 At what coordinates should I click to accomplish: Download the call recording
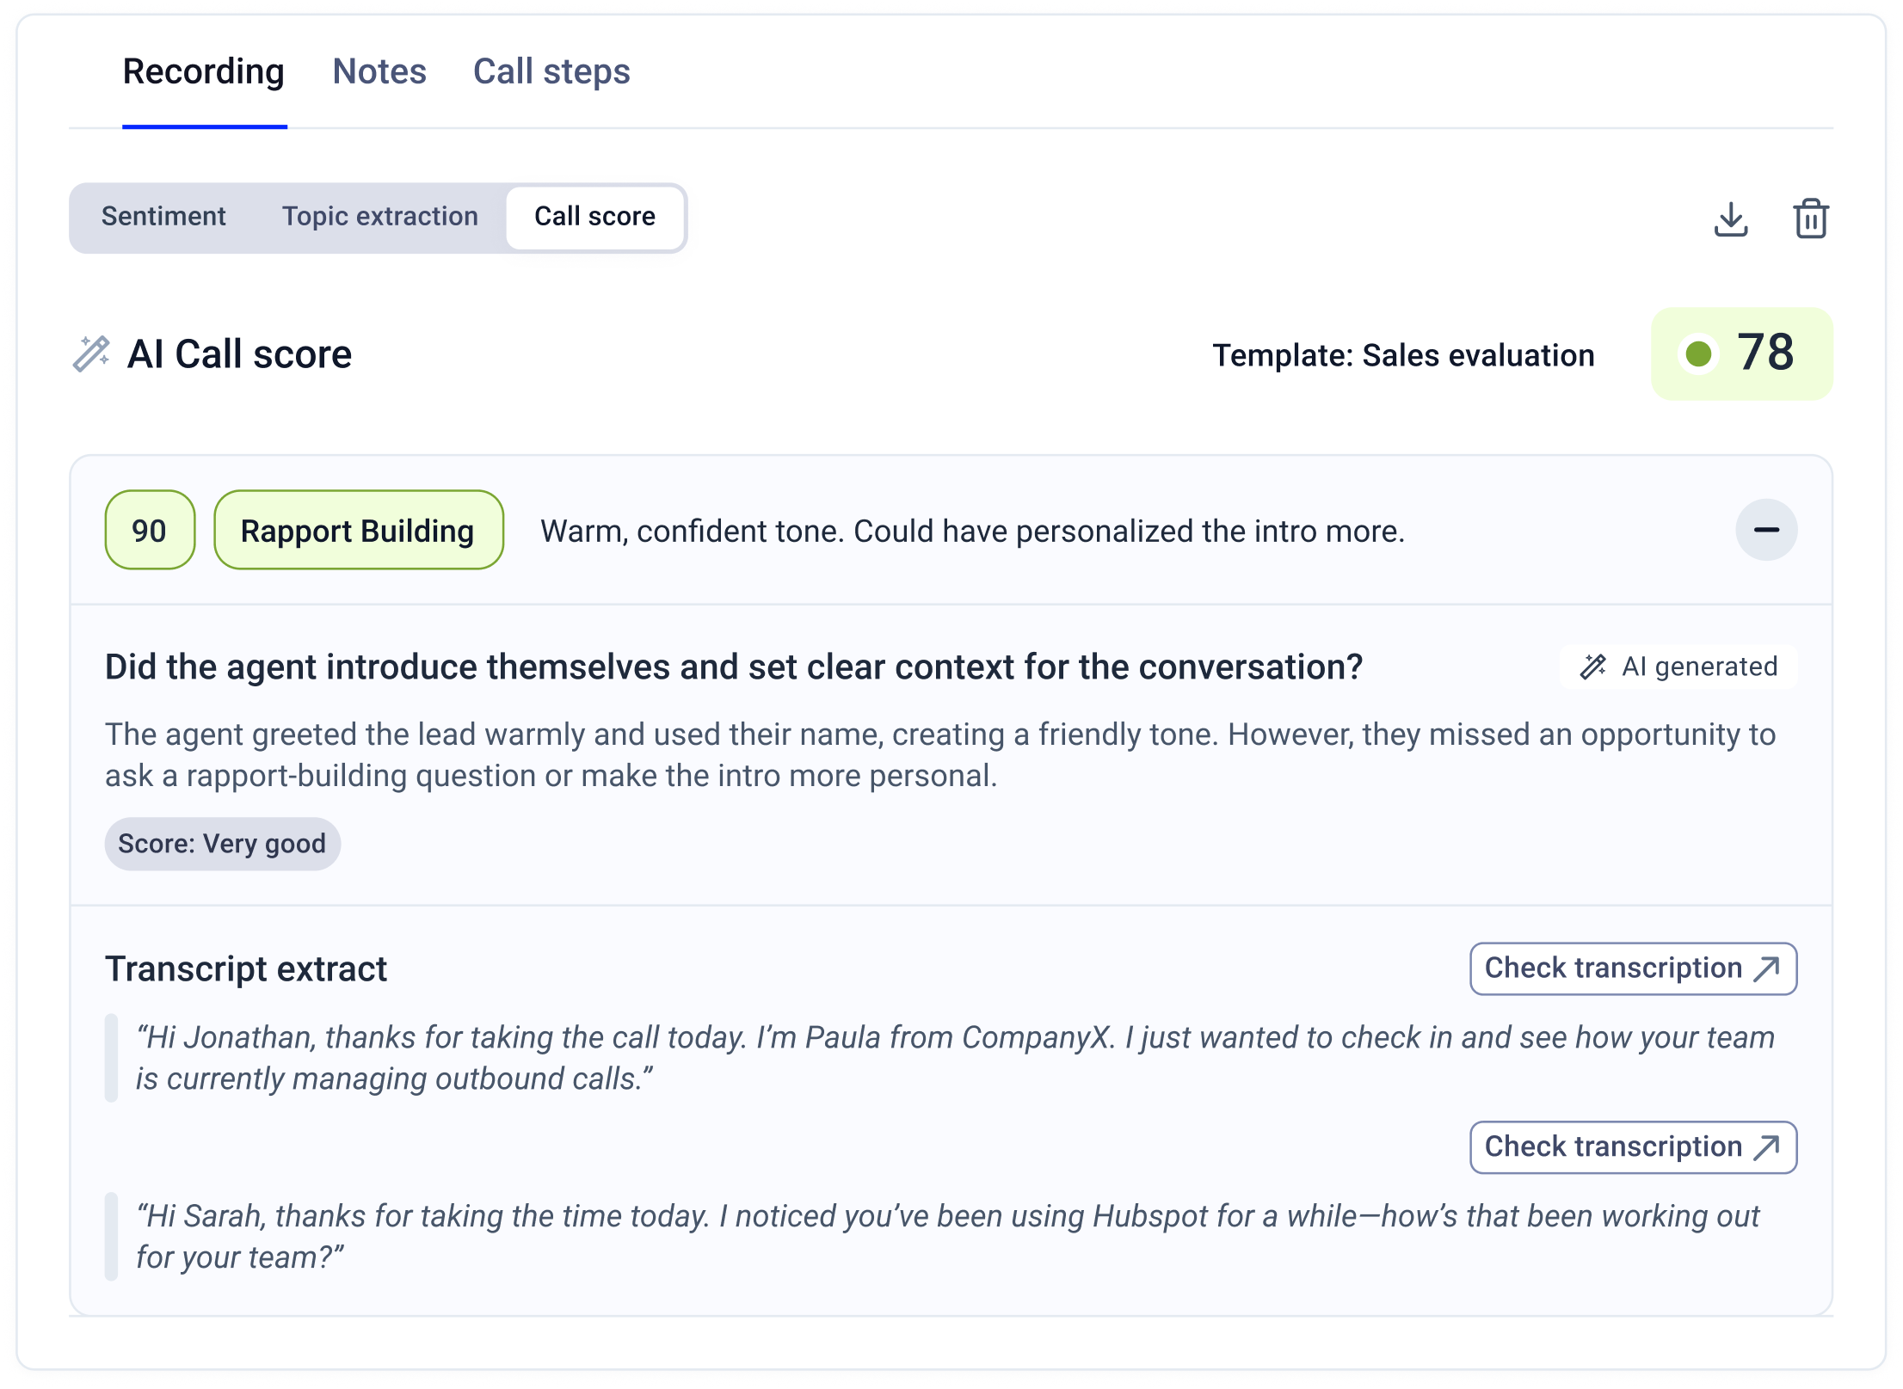coord(1730,218)
